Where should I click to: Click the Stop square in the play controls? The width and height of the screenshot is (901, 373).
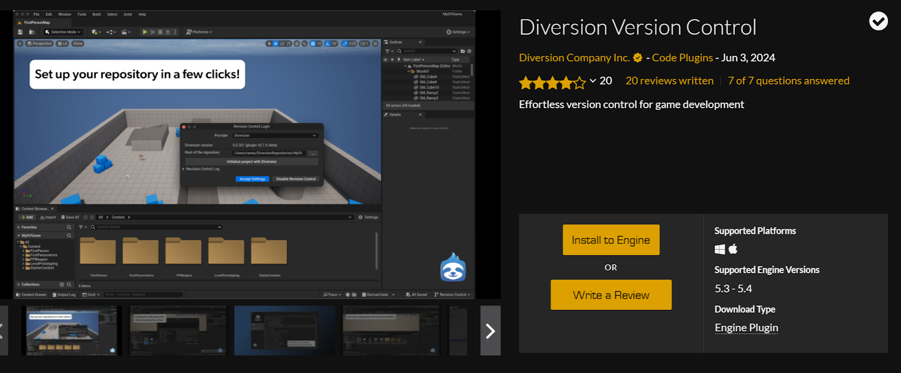pyautogui.click(x=160, y=32)
